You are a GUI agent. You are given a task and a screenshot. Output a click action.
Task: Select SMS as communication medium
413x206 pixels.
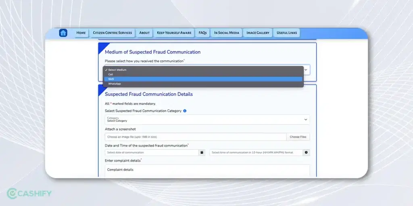point(203,79)
